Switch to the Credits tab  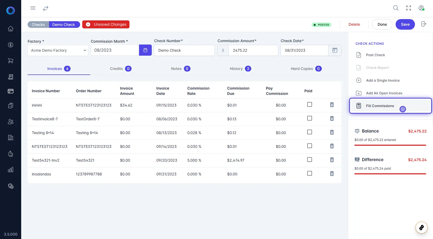(121, 69)
